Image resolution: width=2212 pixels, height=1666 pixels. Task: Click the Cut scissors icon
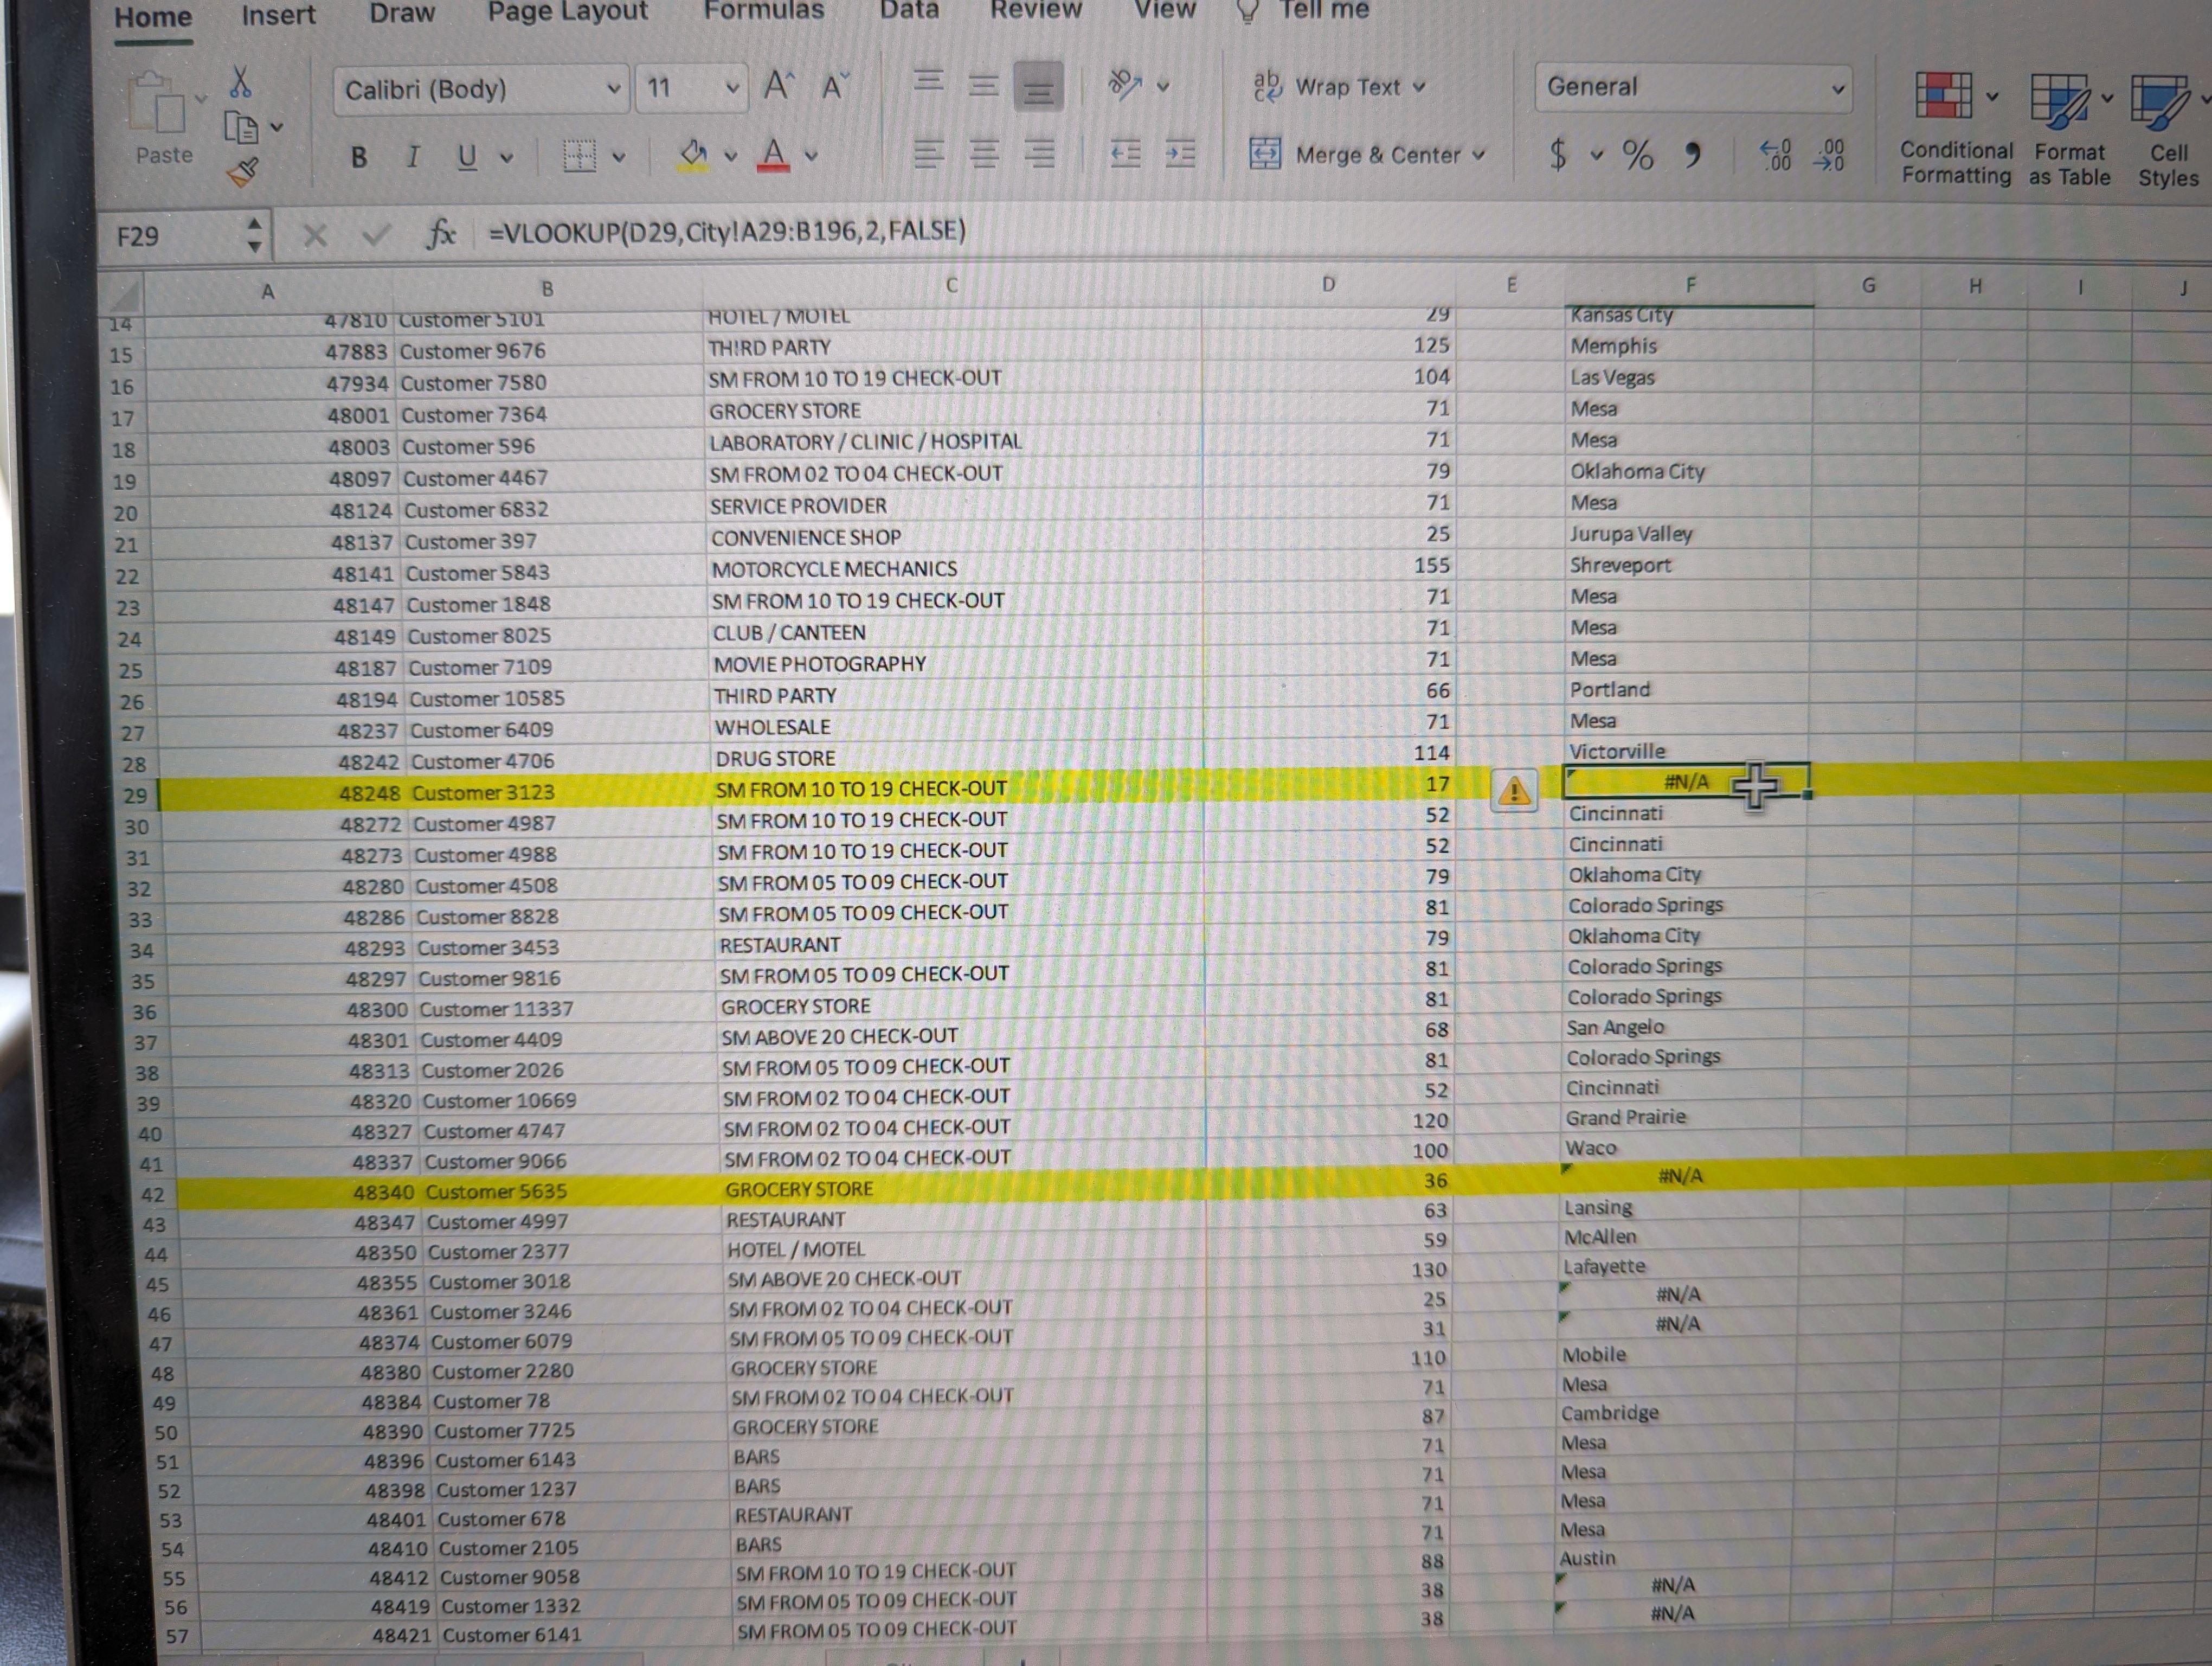240,82
